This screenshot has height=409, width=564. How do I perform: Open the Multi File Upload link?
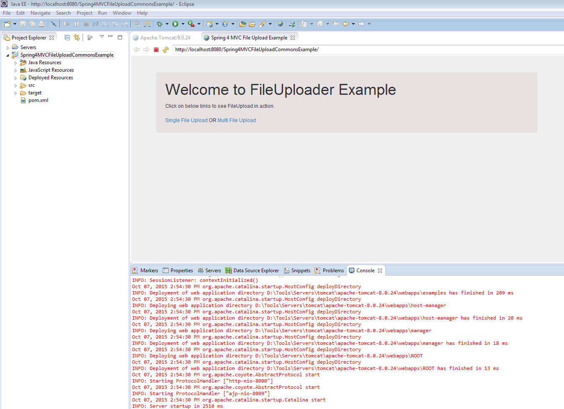click(x=237, y=120)
